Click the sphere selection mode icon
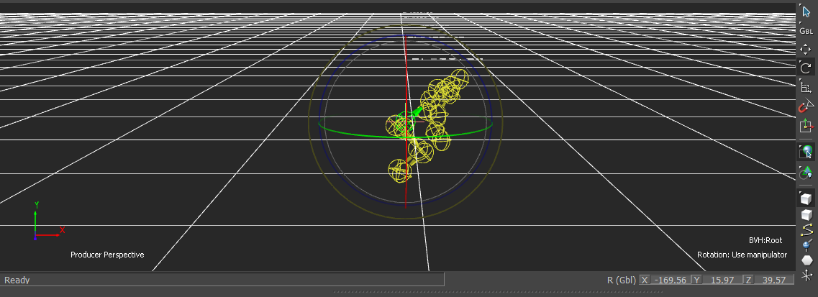818x297 pixels. pos(806,152)
